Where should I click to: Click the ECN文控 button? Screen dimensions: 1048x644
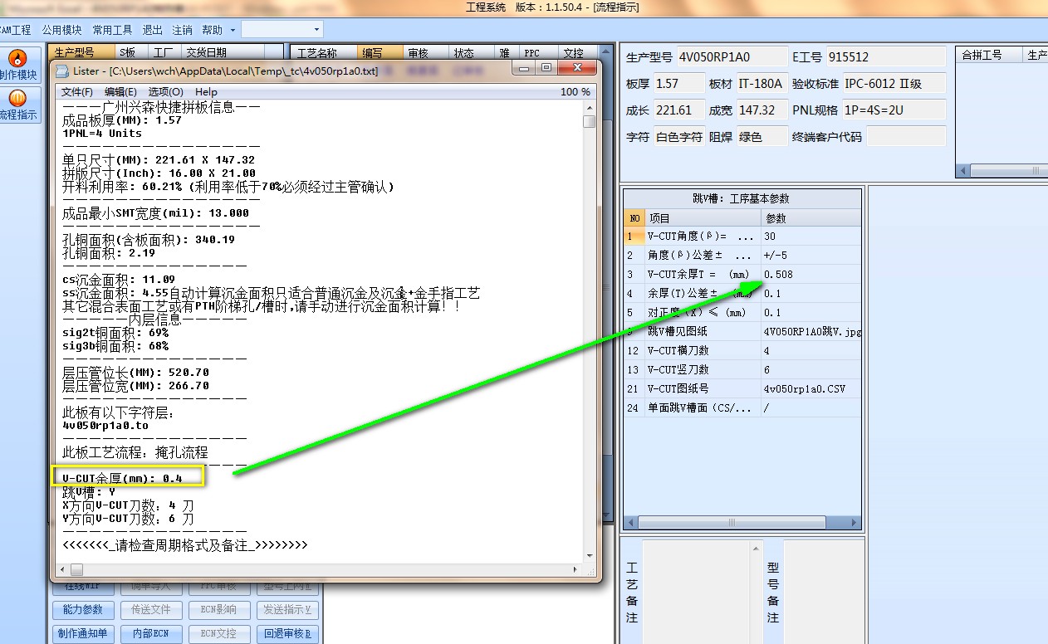(x=219, y=633)
